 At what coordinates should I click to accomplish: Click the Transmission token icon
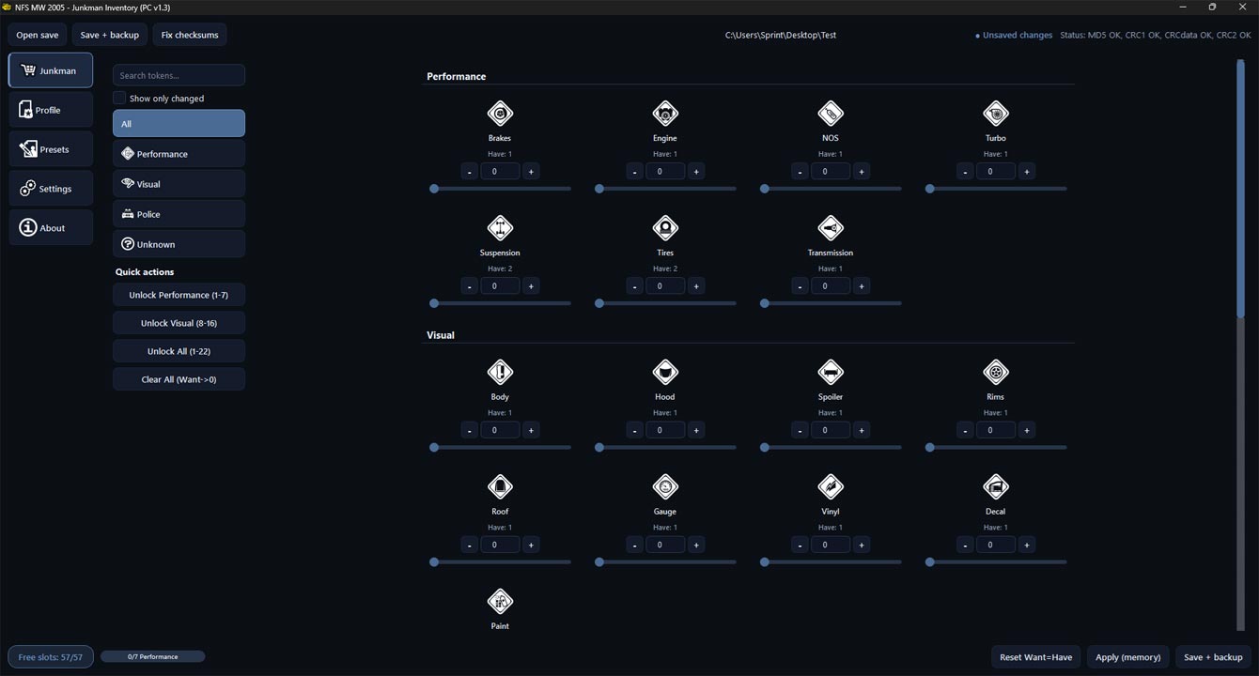[831, 228]
